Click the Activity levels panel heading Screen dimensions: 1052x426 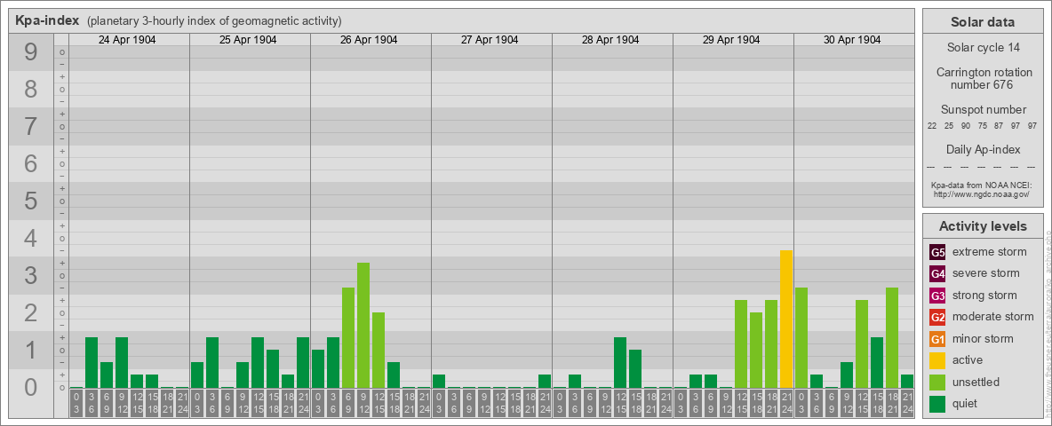coord(982,226)
